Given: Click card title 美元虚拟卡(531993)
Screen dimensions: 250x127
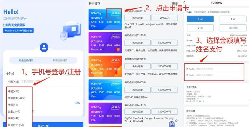Looking at the screenshot, I should [135, 35].
